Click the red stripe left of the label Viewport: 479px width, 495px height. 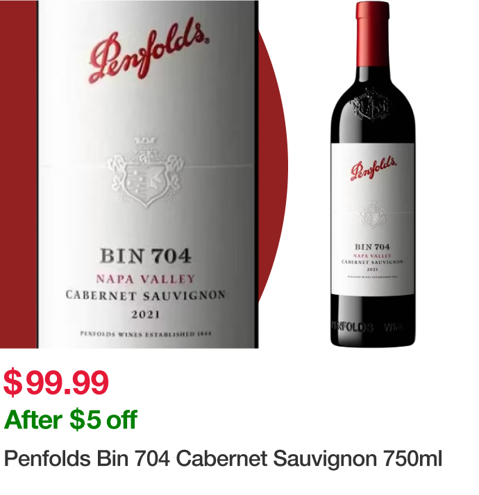tap(19, 174)
